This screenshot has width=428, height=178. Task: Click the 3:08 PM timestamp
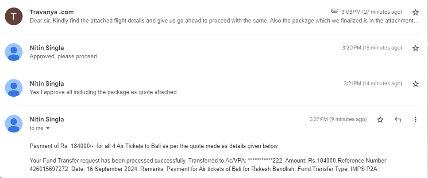[372, 12]
